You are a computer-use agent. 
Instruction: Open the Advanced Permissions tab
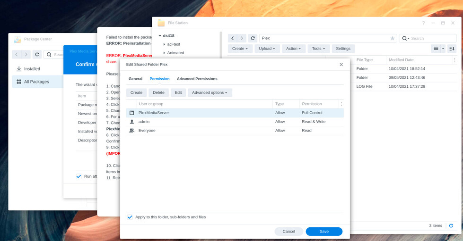[x=197, y=79]
